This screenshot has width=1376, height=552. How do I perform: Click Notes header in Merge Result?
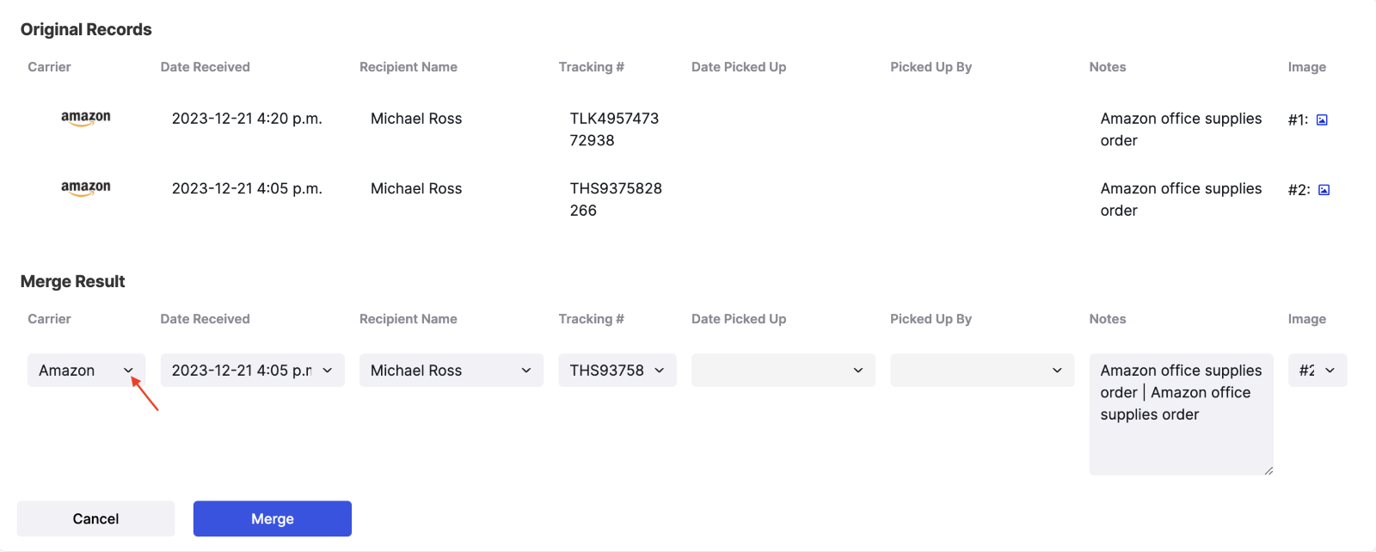[x=1108, y=319]
